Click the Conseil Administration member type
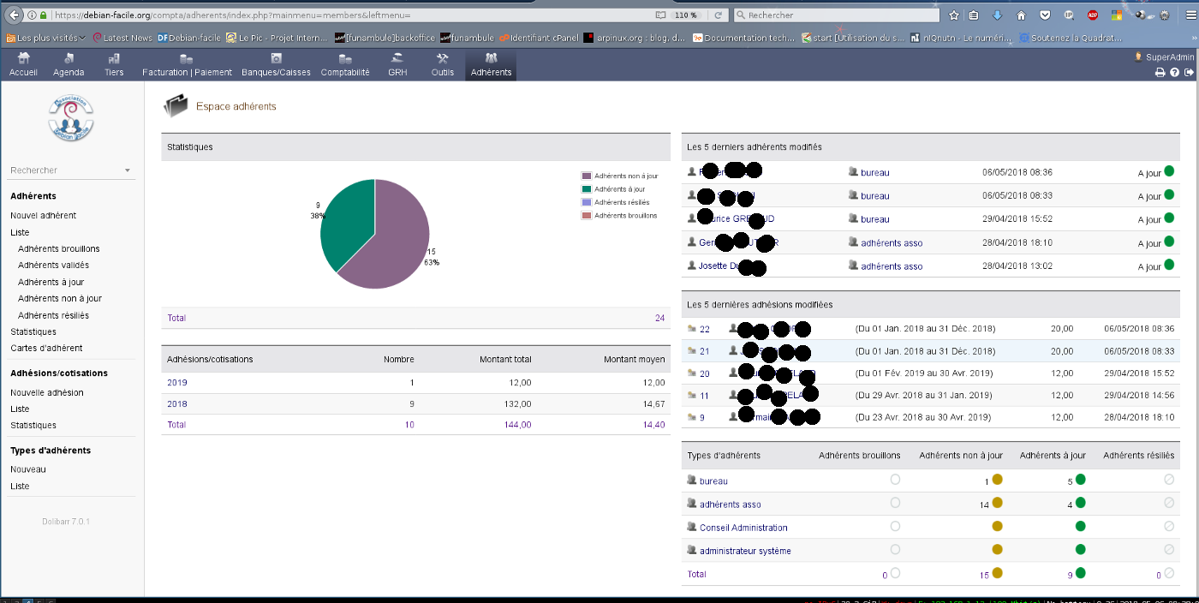Image resolution: width=1199 pixels, height=603 pixels. point(743,528)
